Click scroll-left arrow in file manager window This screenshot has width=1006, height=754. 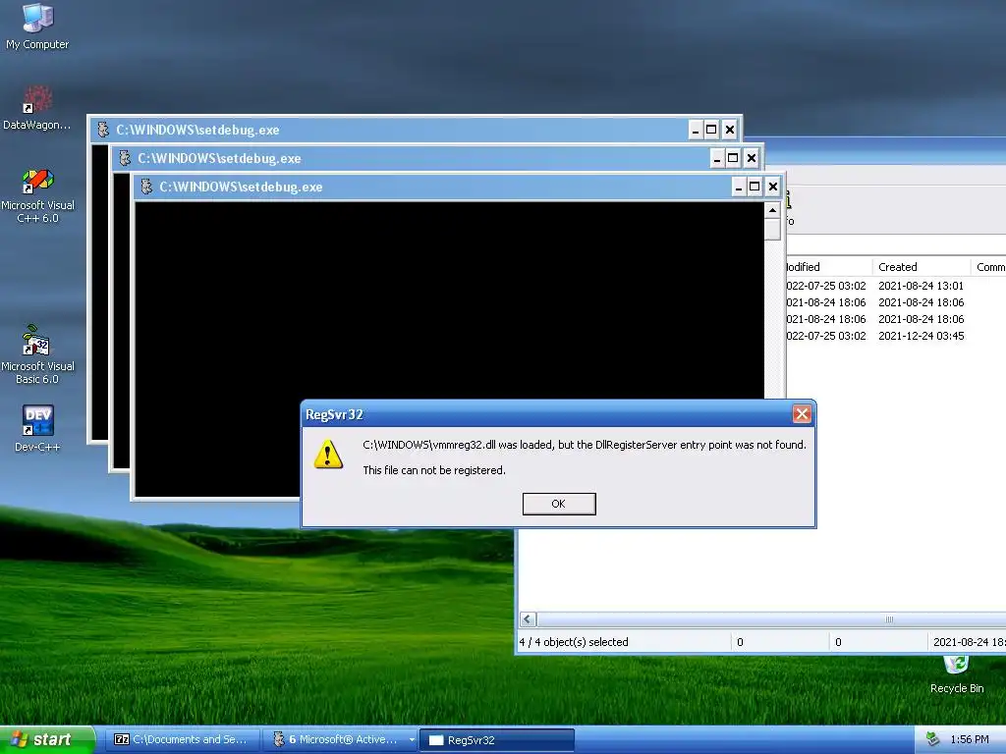click(x=528, y=619)
